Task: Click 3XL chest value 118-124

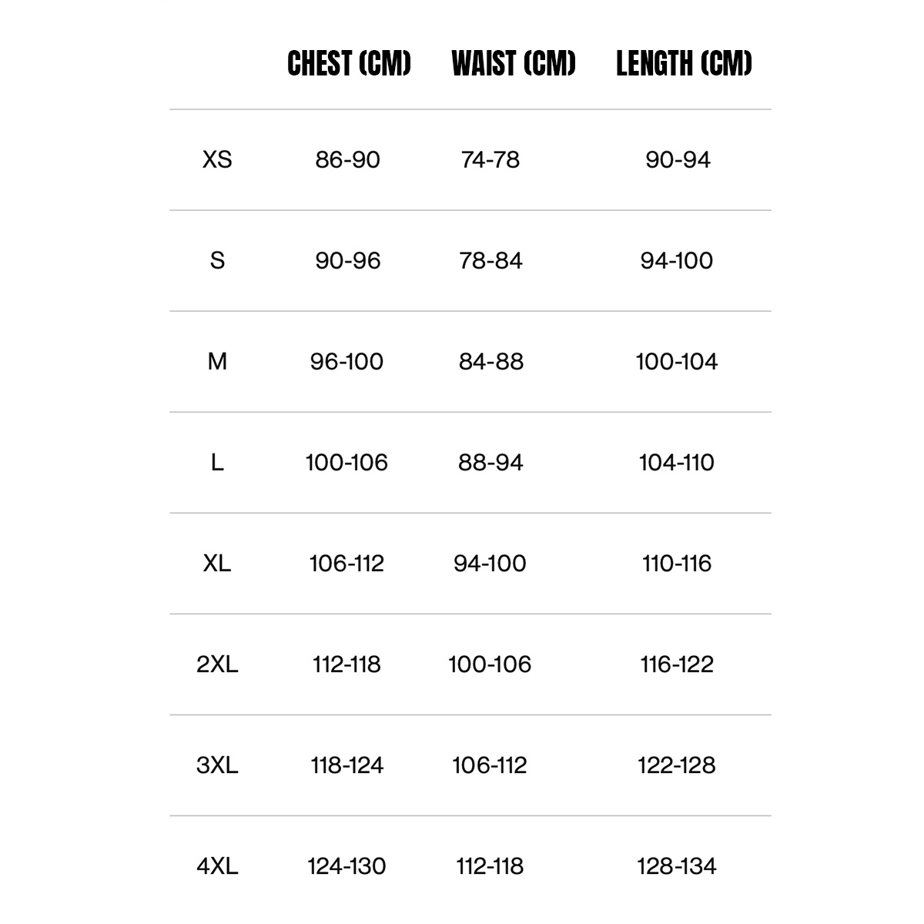Action: pos(346,765)
